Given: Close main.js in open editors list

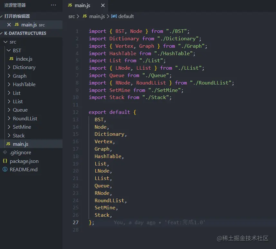Looking at the screenshot, I should (9, 25).
